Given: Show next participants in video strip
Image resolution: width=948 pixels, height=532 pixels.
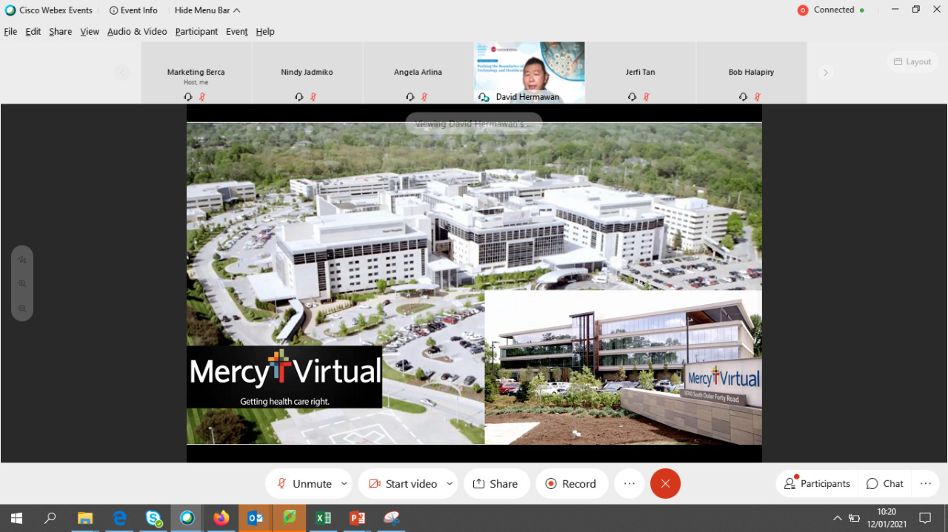Looking at the screenshot, I should tap(825, 73).
